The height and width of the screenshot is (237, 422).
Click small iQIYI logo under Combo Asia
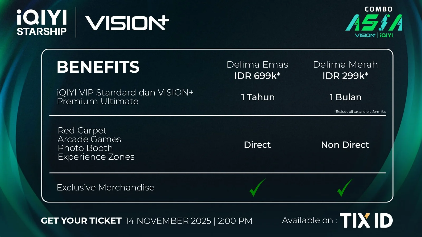(386, 35)
